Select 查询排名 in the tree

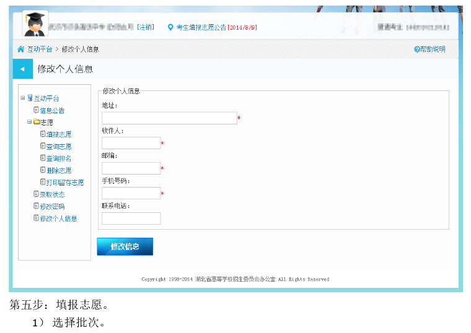coord(58,158)
